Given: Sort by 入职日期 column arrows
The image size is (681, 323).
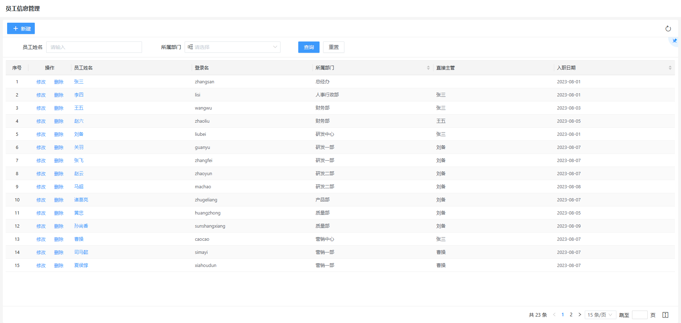Looking at the screenshot, I should (x=670, y=68).
